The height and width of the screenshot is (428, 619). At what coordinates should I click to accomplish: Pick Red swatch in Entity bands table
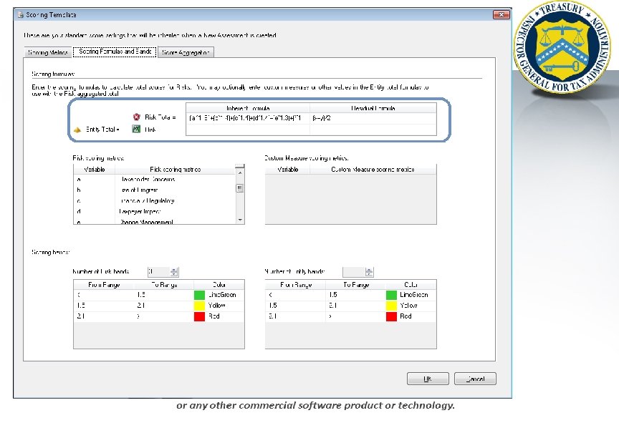pyautogui.click(x=391, y=316)
